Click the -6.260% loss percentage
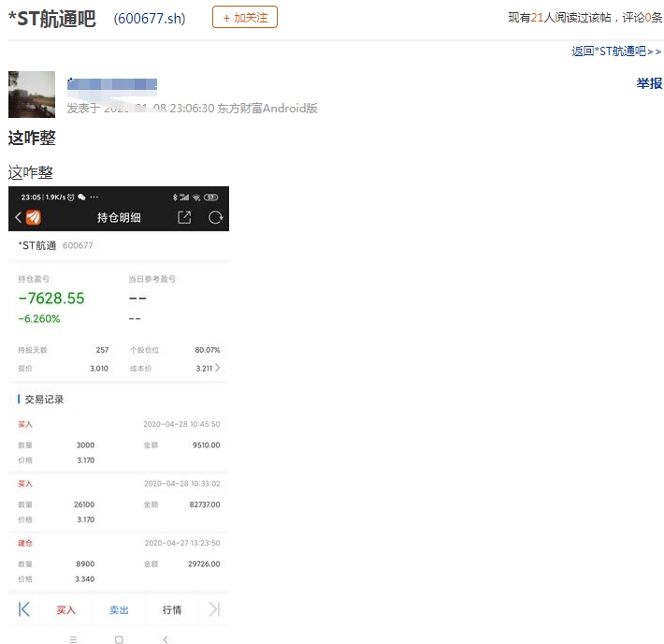Image resolution: width=664 pixels, height=644 pixels. pos(39,319)
